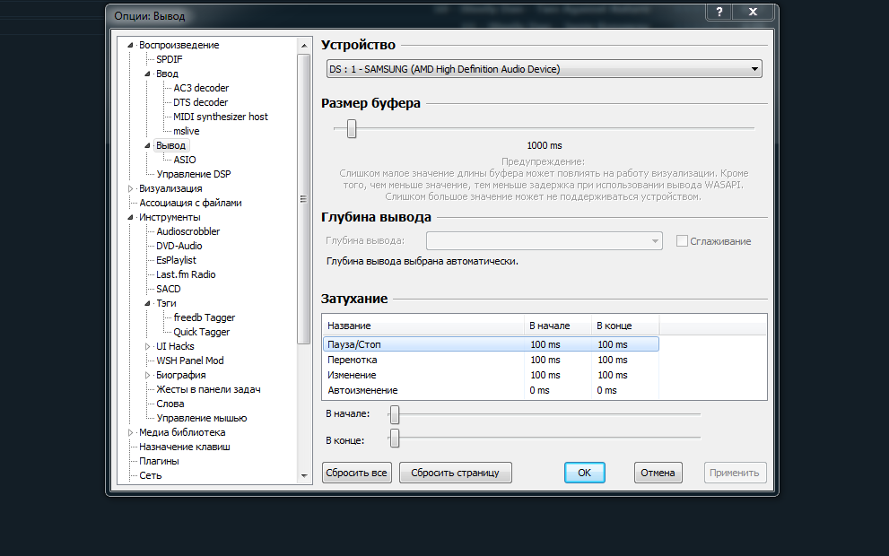Click the В начале fade slider

pyautogui.click(x=394, y=414)
